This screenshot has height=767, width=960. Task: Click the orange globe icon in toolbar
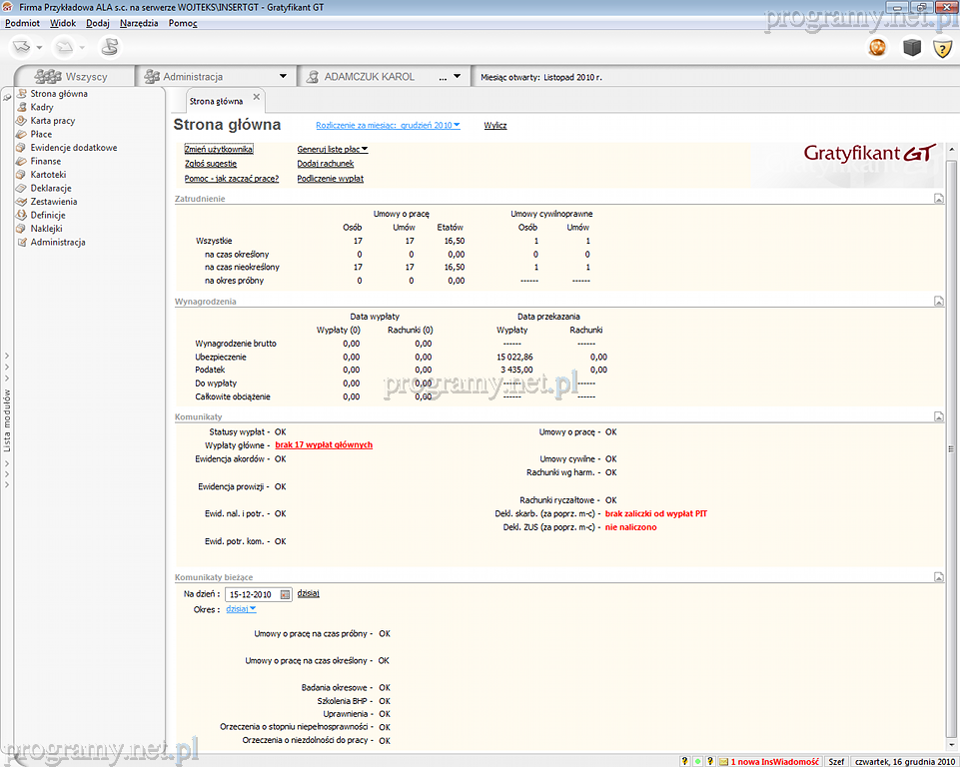(877, 48)
